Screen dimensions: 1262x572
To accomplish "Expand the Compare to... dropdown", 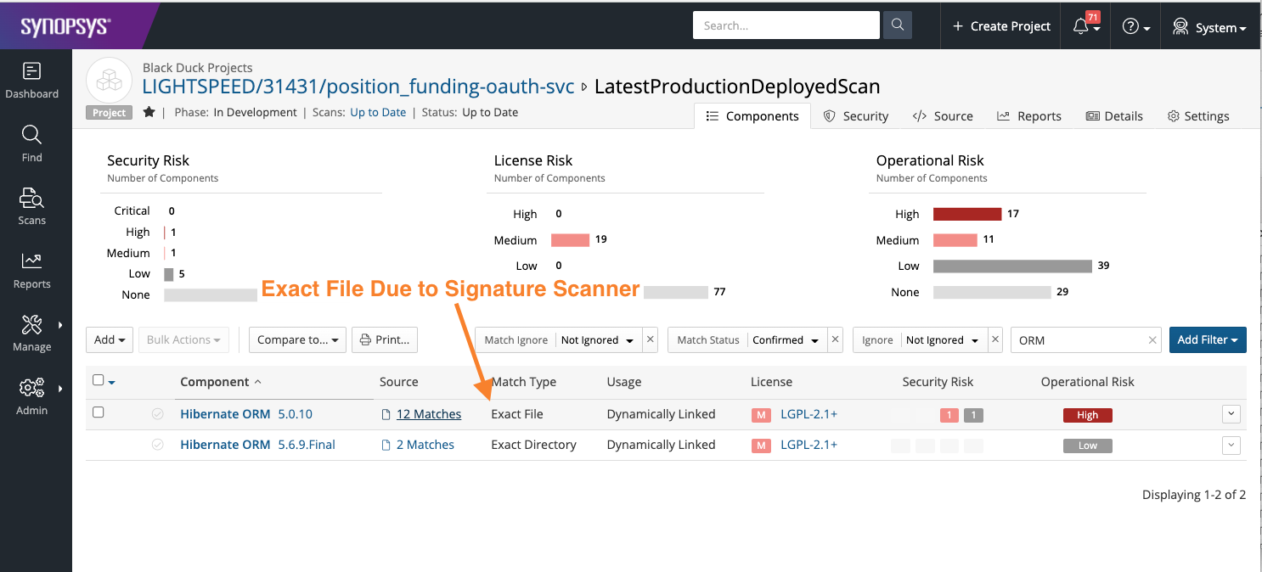I will point(297,339).
